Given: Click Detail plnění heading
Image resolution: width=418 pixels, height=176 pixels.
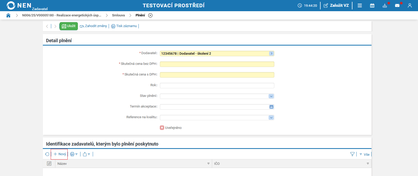Looking at the screenshot, I should click(59, 41).
